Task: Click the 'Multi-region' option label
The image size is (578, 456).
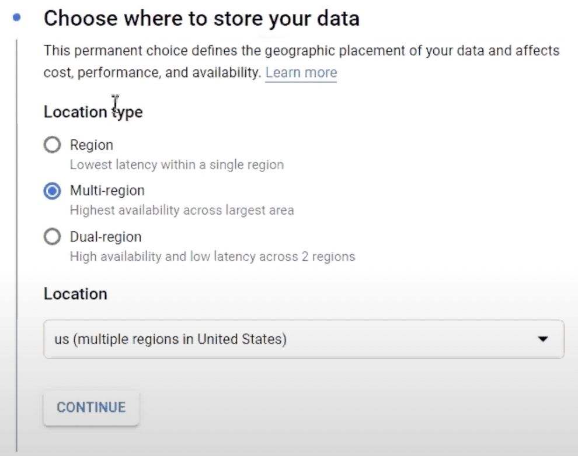Action: click(107, 191)
